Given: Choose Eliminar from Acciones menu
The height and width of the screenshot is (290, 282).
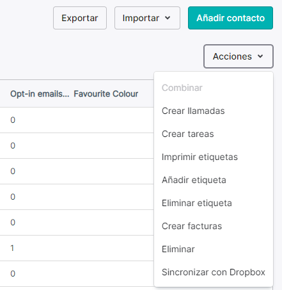Looking at the screenshot, I should 178,249.
